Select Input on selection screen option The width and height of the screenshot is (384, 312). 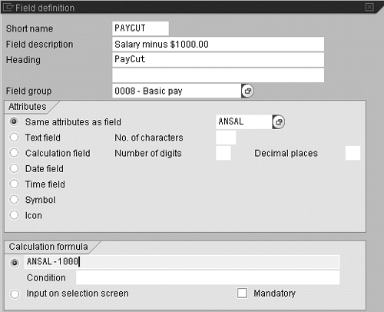pyautogui.click(x=15, y=294)
